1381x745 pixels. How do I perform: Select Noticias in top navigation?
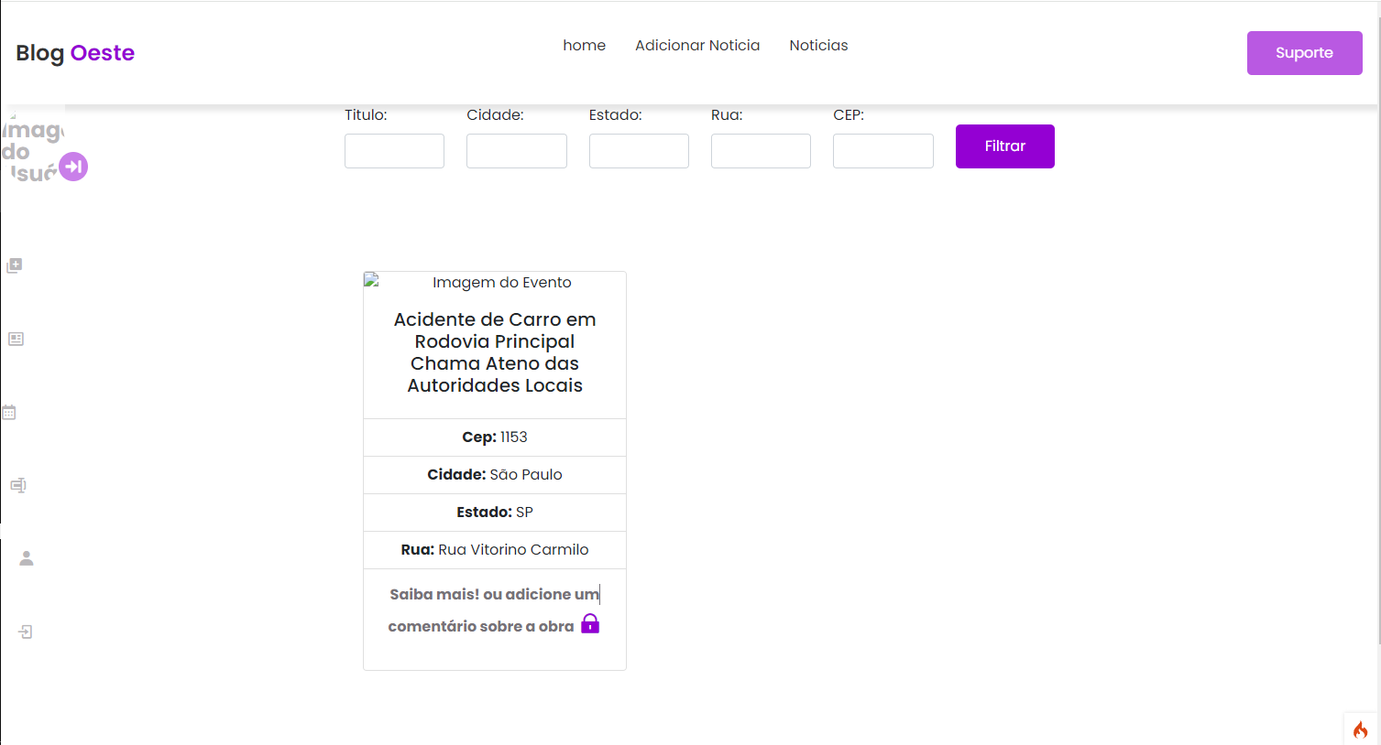[x=818, y=46]
